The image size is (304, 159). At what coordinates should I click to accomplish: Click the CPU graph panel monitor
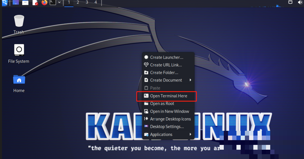click(267, 5)
